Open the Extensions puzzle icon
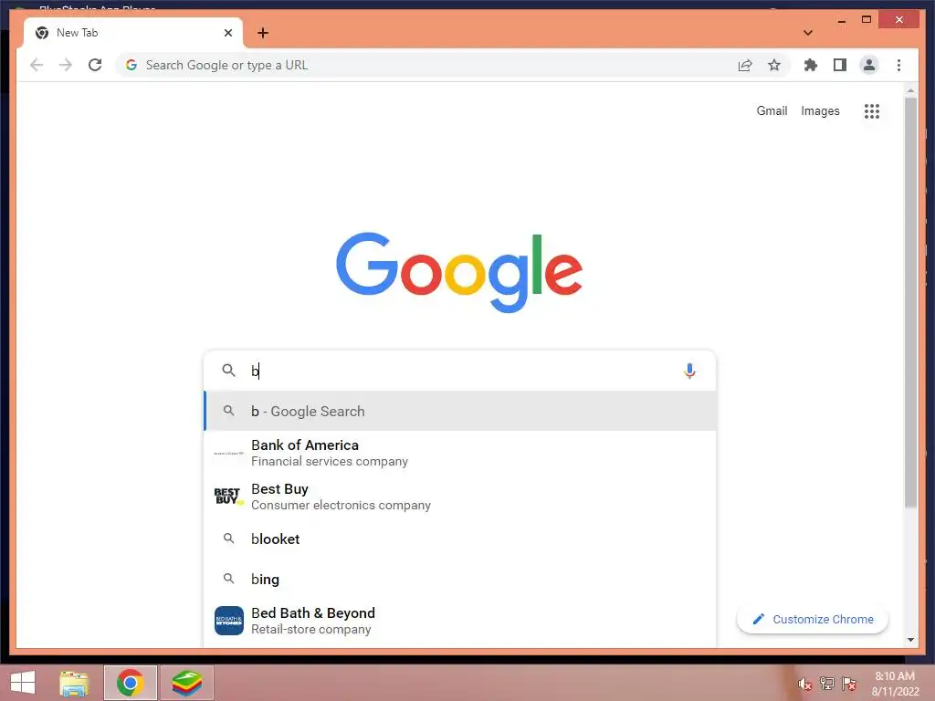The width and height of the screenshot is (935, 701). click(811, 65)
